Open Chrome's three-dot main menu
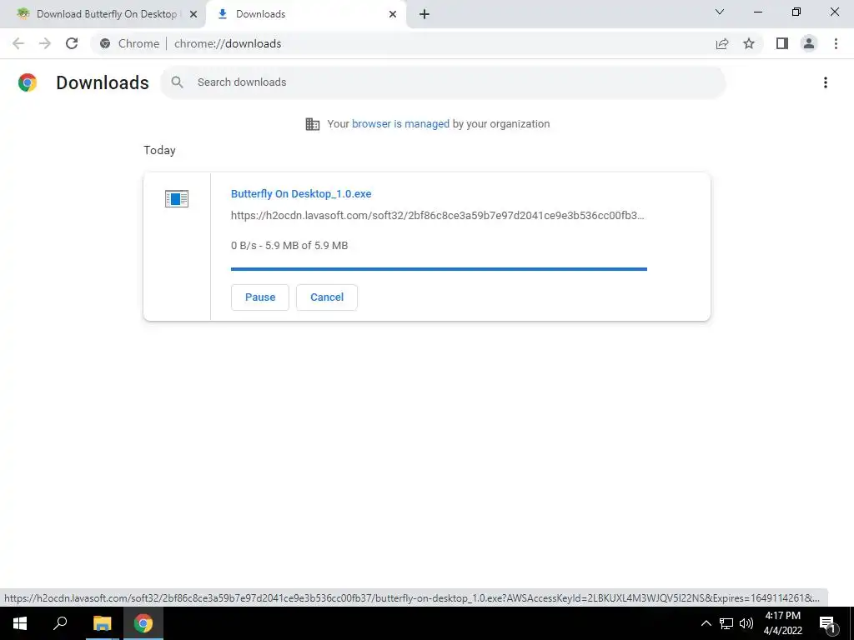The image size is (854, 640). [836, 43]
